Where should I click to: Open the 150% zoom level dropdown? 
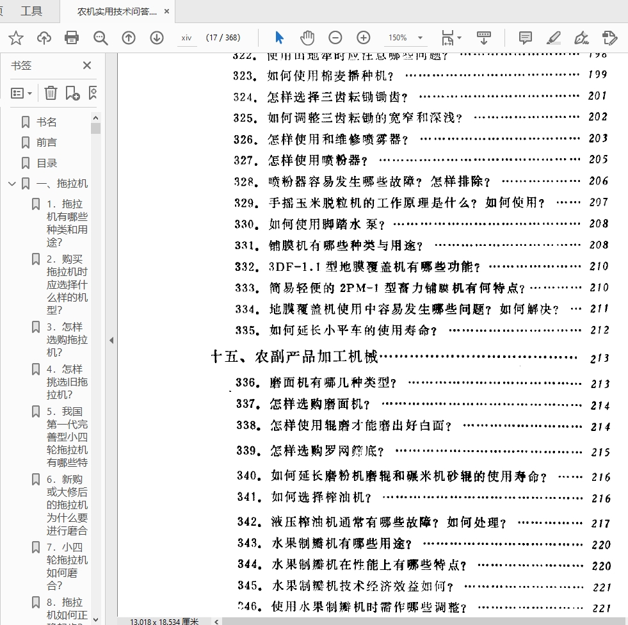click(x=420, y=38)
